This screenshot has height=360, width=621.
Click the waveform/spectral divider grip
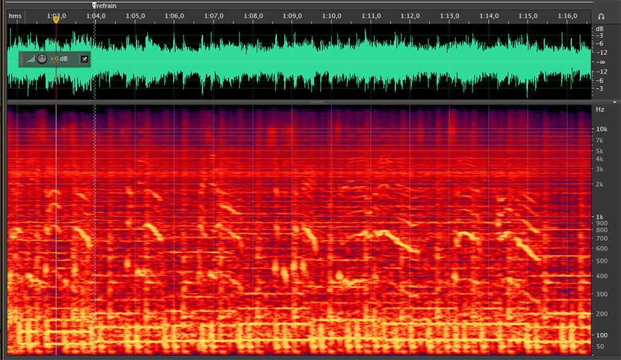pyautogui.click(x=316, y=102)
